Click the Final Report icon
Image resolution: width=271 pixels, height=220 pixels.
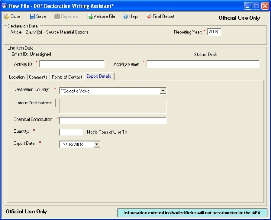click(149, 16)
